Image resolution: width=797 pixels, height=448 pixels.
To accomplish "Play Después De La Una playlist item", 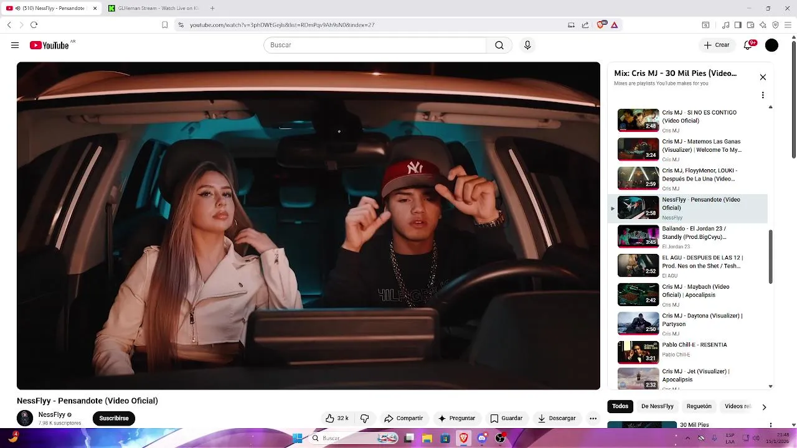I will click(x=687, y=179).
